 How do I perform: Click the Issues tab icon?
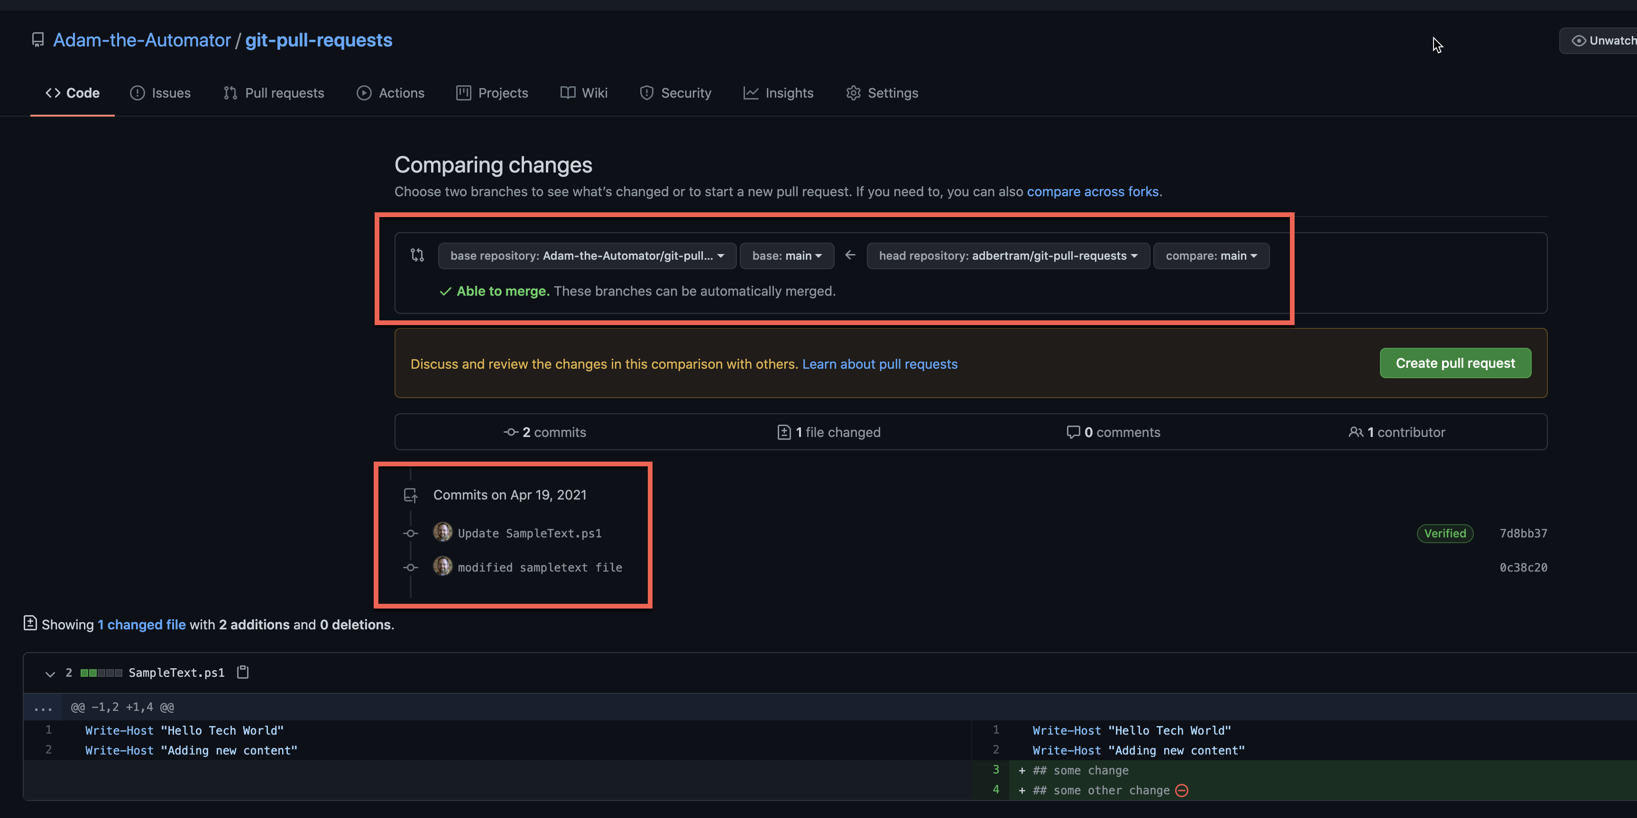137,93
